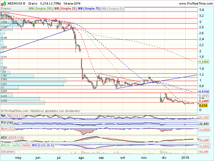Click the 2,082 level label

(x=4, y=47)
